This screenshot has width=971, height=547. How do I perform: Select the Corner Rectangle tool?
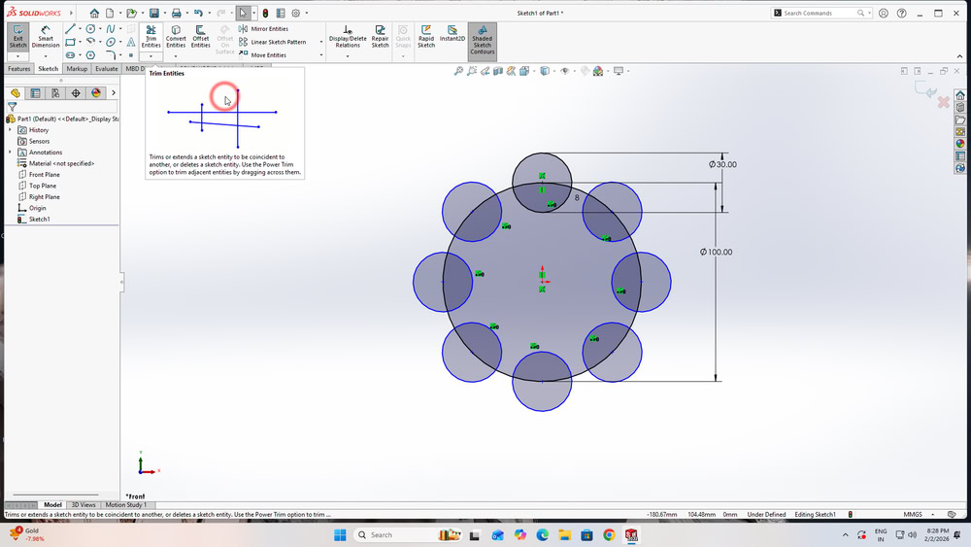(x=70, y=42)
